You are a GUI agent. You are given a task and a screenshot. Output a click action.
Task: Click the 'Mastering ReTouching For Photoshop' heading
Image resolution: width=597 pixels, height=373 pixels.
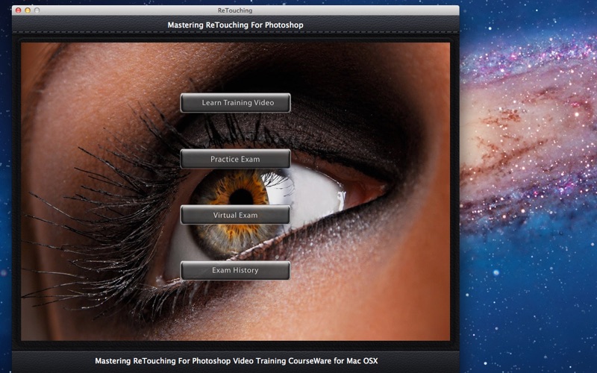235,25
